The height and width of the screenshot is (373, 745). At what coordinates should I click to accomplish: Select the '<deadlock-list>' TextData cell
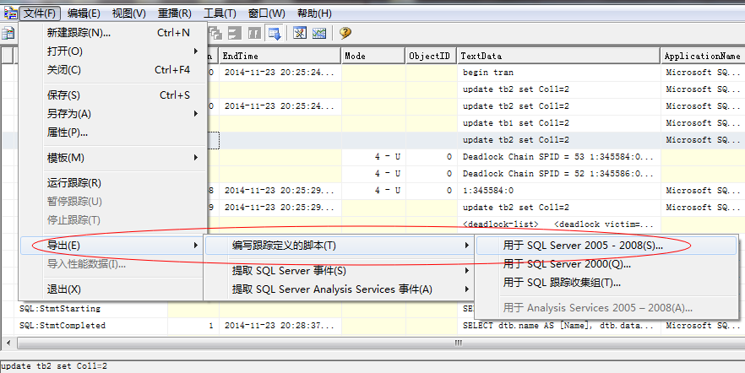pyautogui.click(x=559, y=224)
